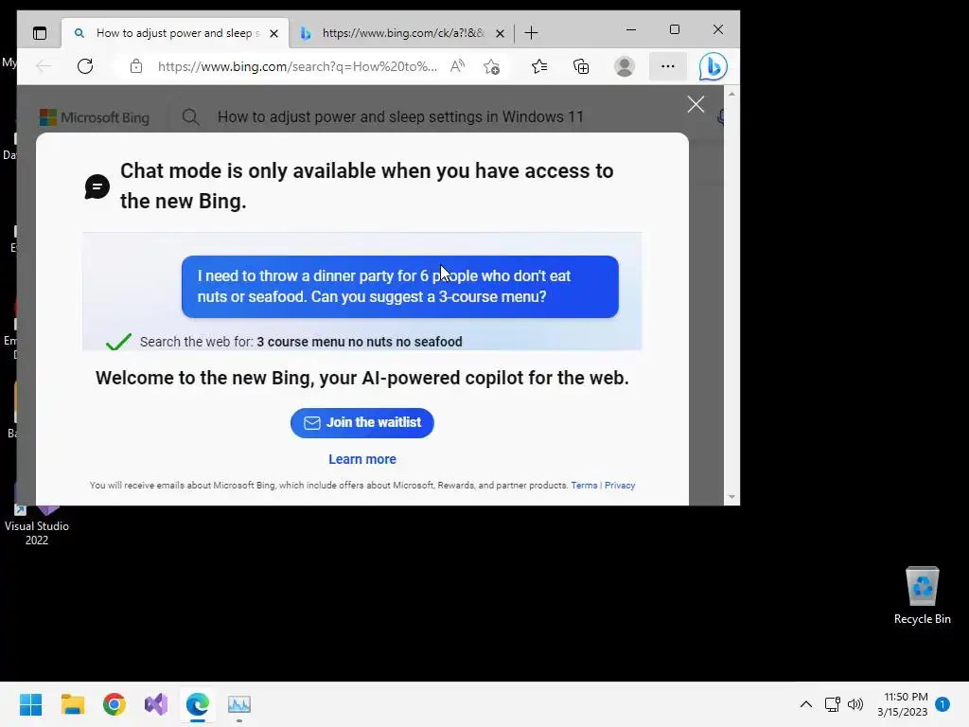
Task: Close the bing.com/ck tab
Action: tap(500, 33)
